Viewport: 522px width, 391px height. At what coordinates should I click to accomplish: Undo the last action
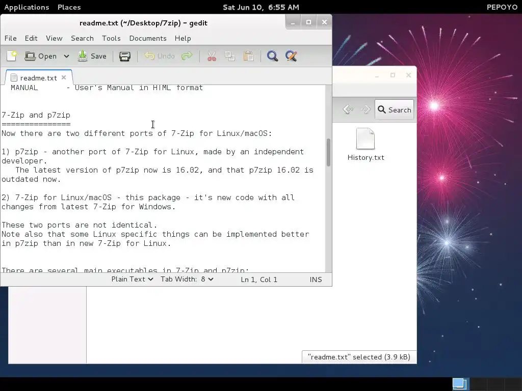pos(160,56)
